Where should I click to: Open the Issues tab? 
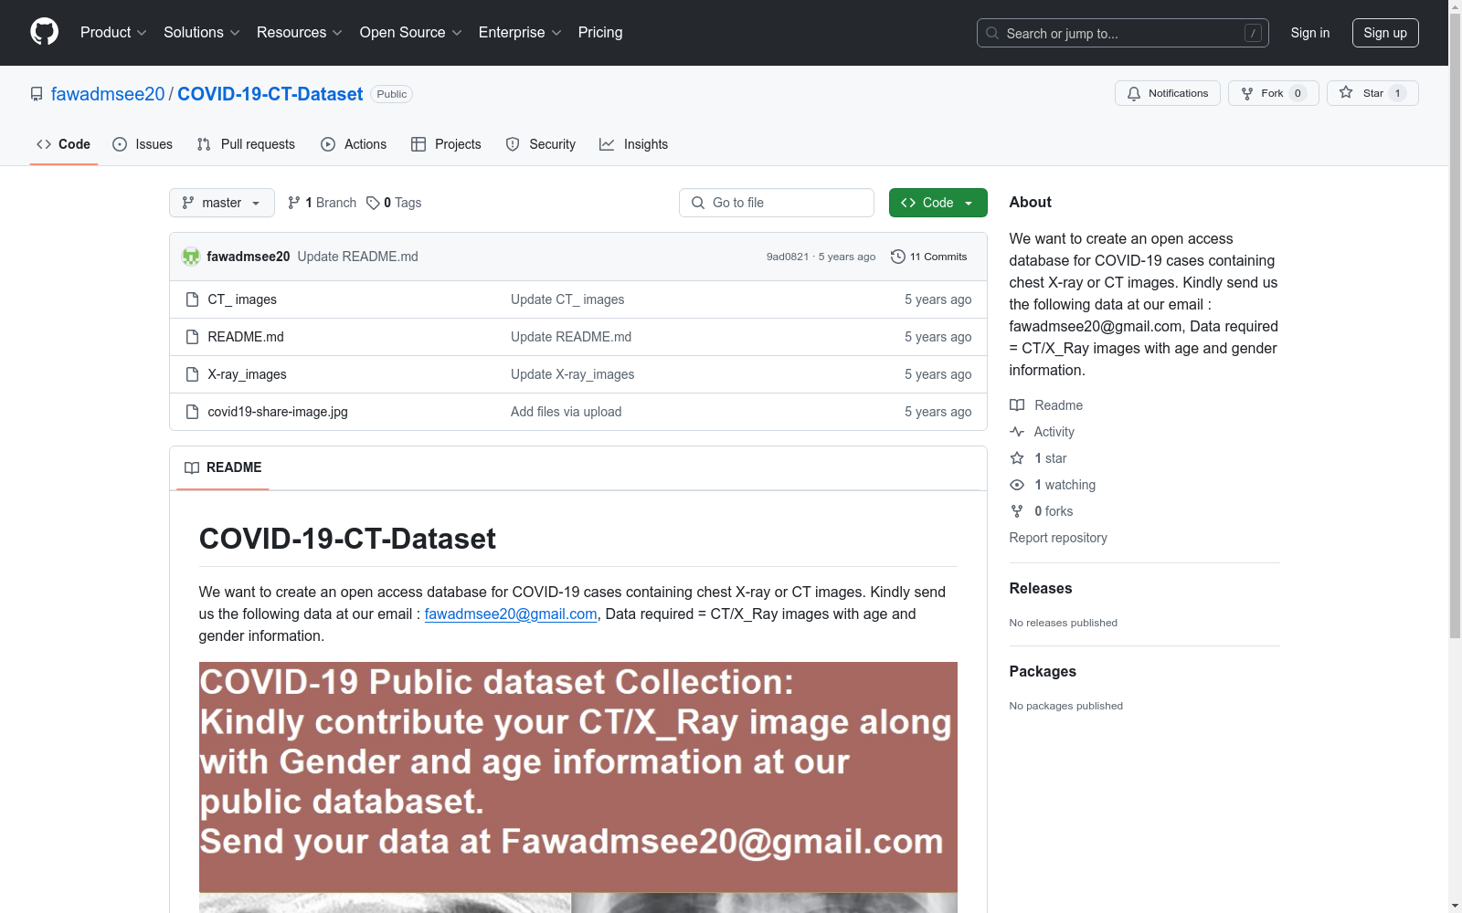point(143,144)
